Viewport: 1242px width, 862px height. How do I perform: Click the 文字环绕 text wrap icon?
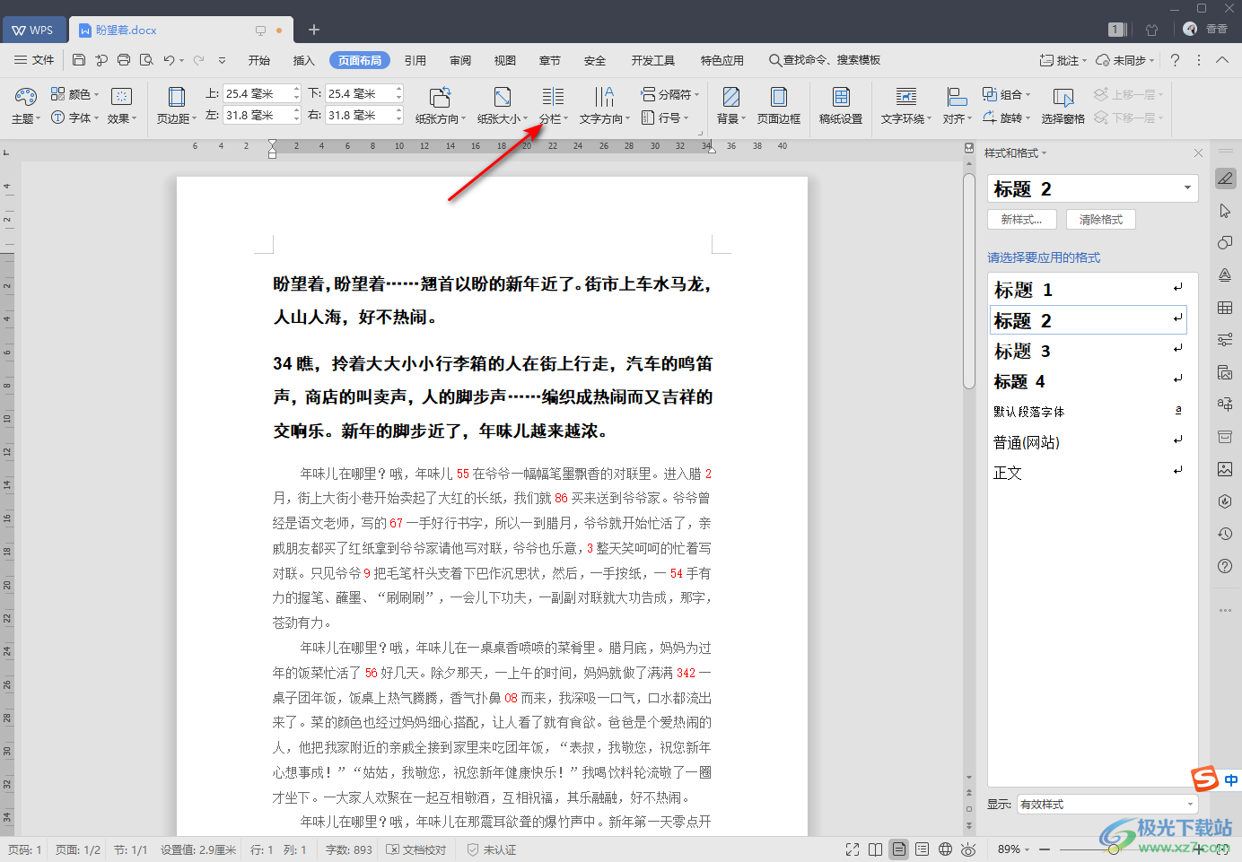[906, 97]
